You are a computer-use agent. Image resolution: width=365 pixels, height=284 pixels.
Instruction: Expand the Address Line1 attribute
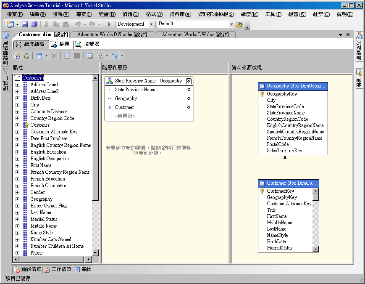(18, 85)
